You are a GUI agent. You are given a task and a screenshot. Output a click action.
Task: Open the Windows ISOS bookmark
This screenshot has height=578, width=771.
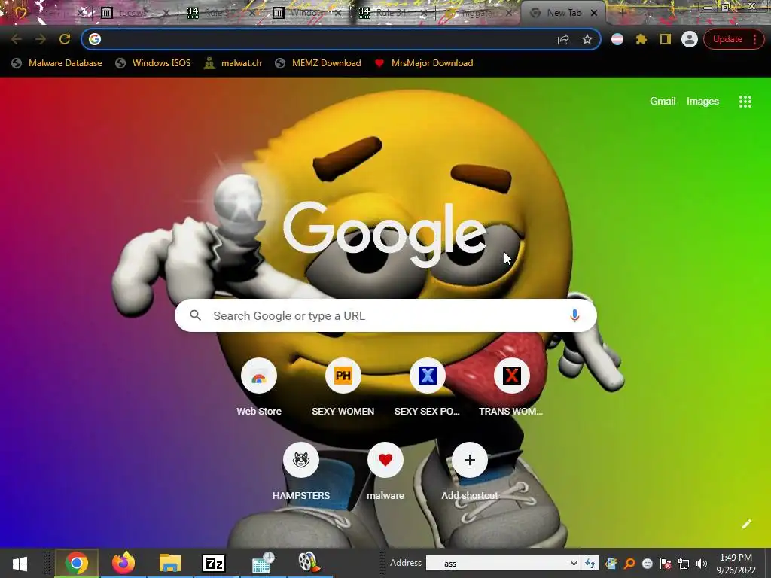[153, 63]
